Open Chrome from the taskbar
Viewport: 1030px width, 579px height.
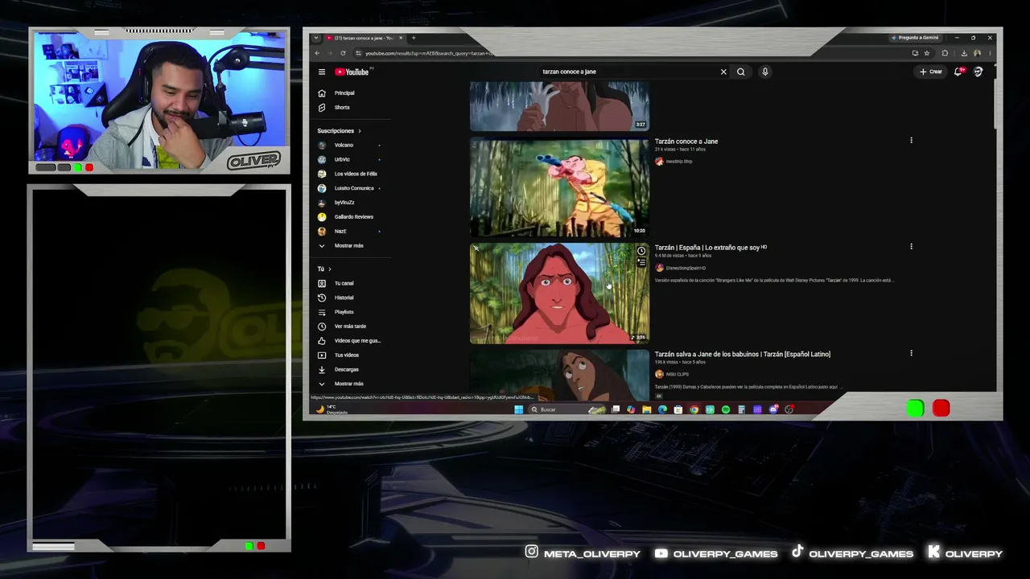pyautogui.click(x=694, y=409)
